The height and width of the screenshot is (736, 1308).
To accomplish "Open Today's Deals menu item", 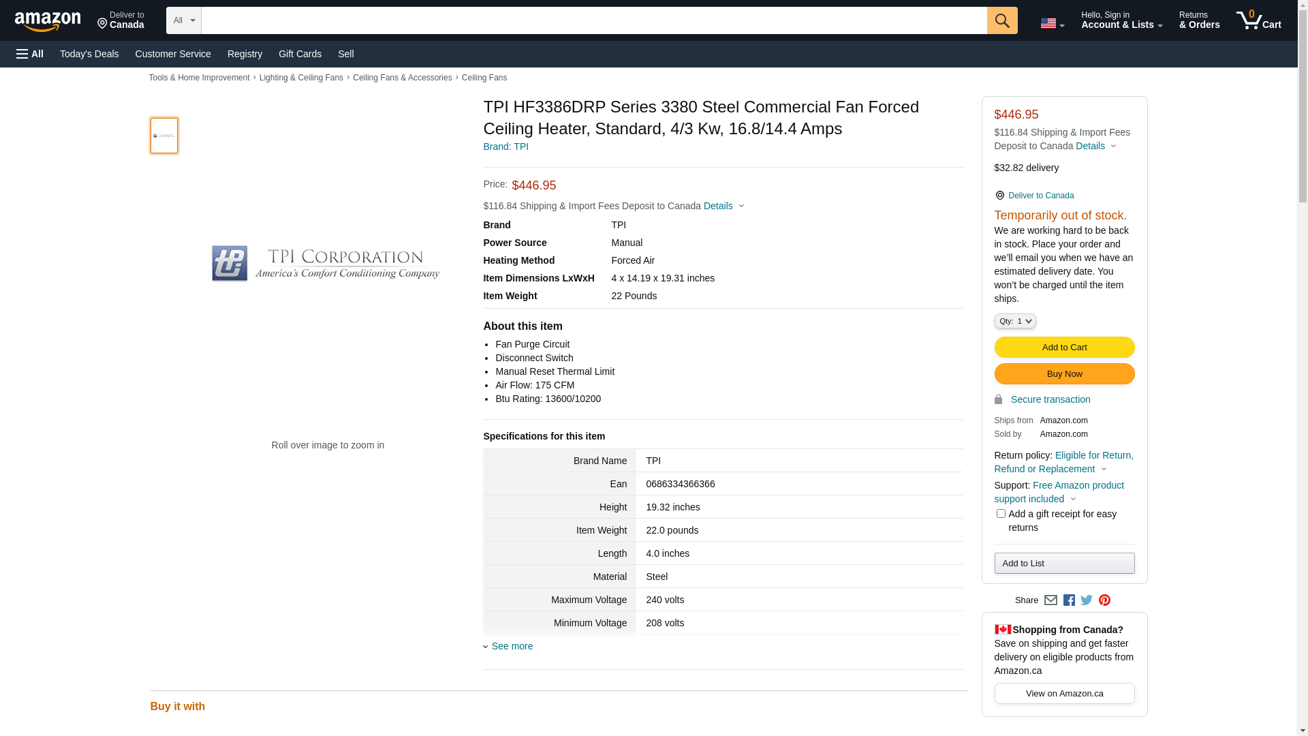I will [x=89, y=54].
